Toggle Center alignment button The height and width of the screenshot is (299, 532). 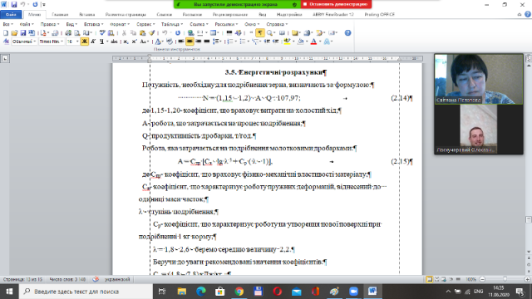coord(190,42)
